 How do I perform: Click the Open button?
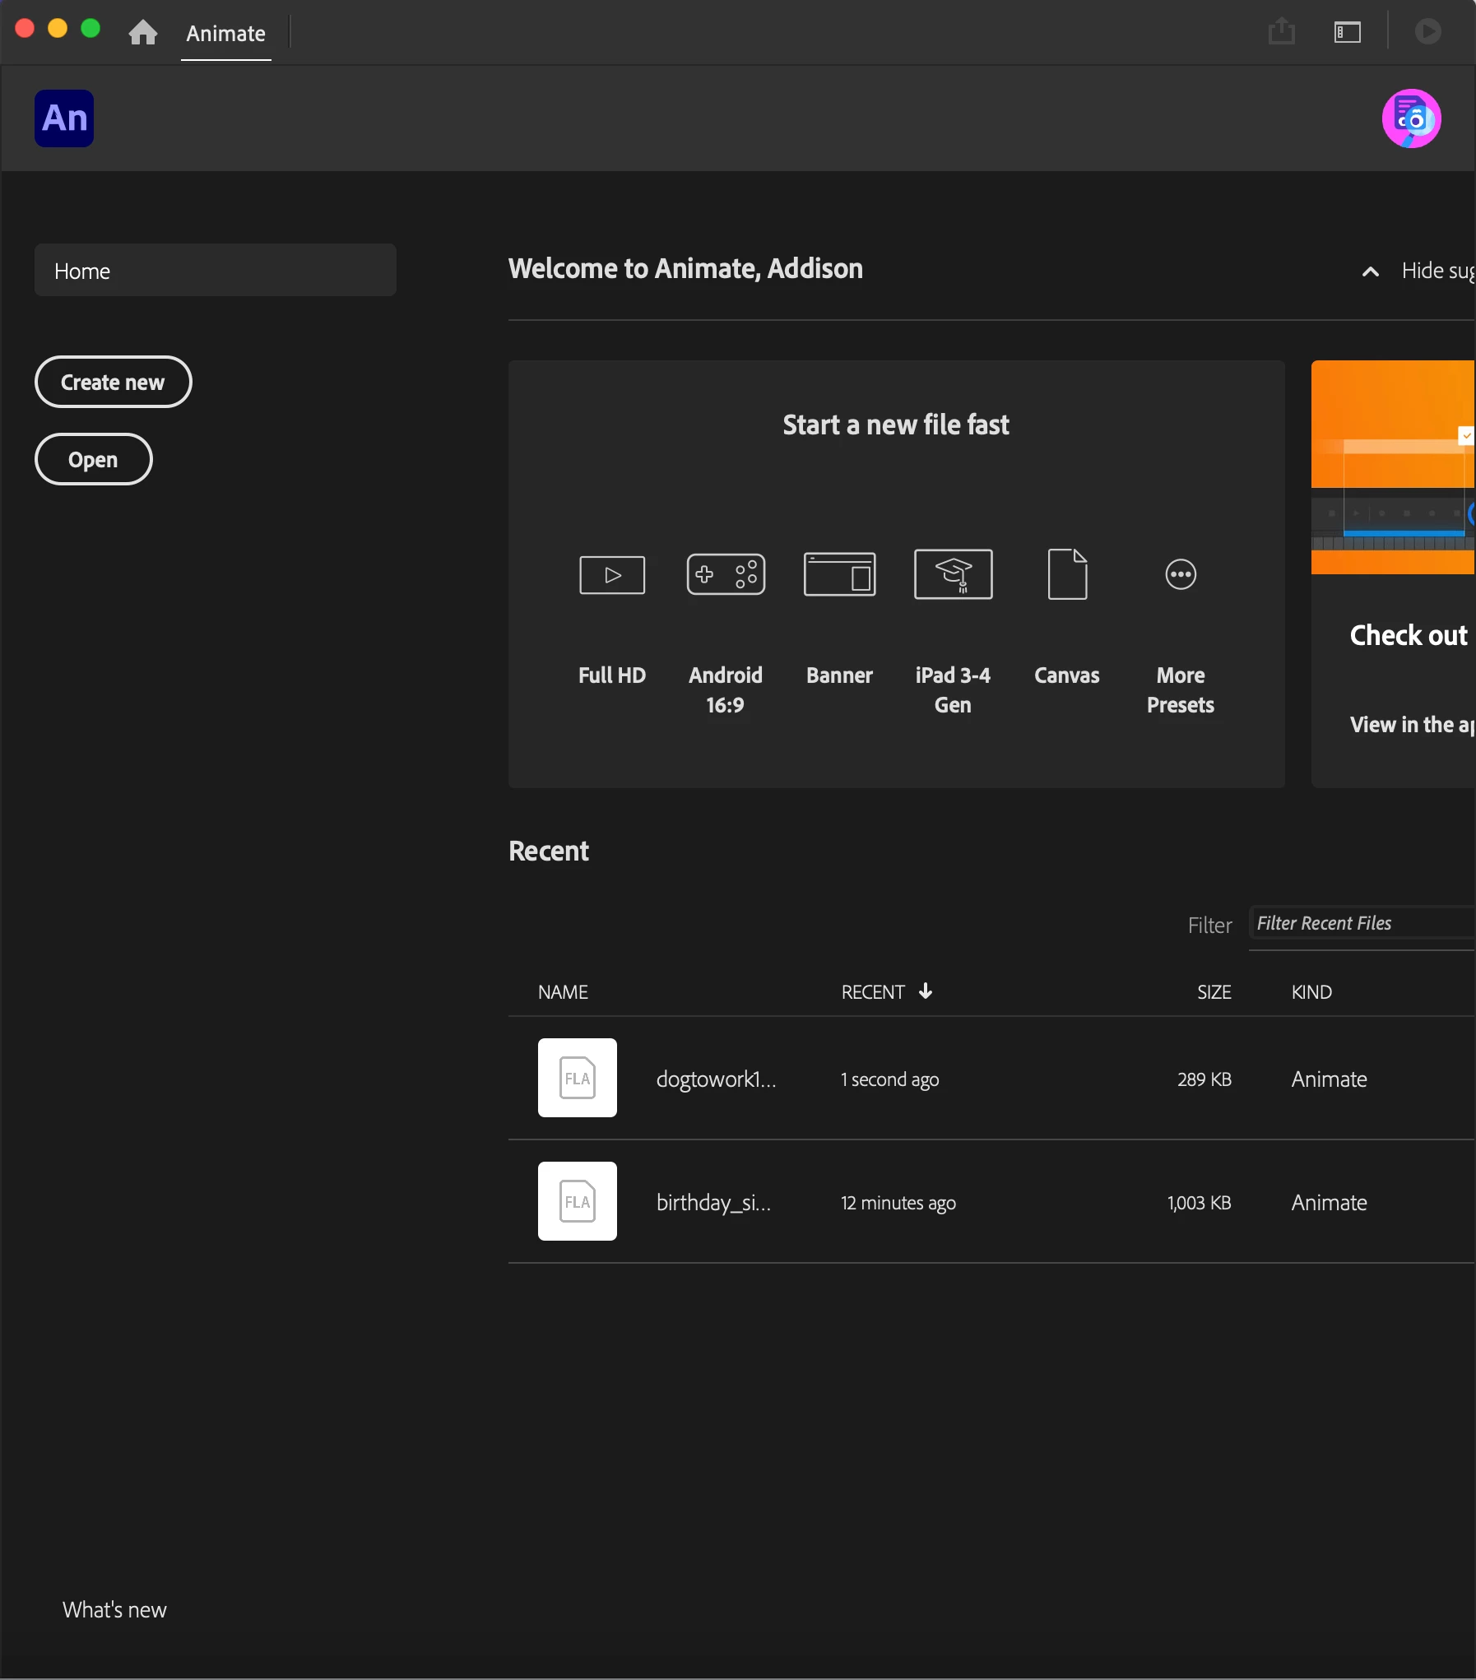point(93,459)
